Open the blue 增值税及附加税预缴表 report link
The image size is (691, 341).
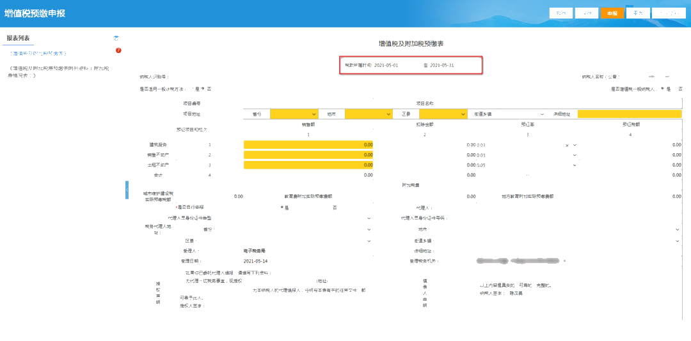pos(39,53)
